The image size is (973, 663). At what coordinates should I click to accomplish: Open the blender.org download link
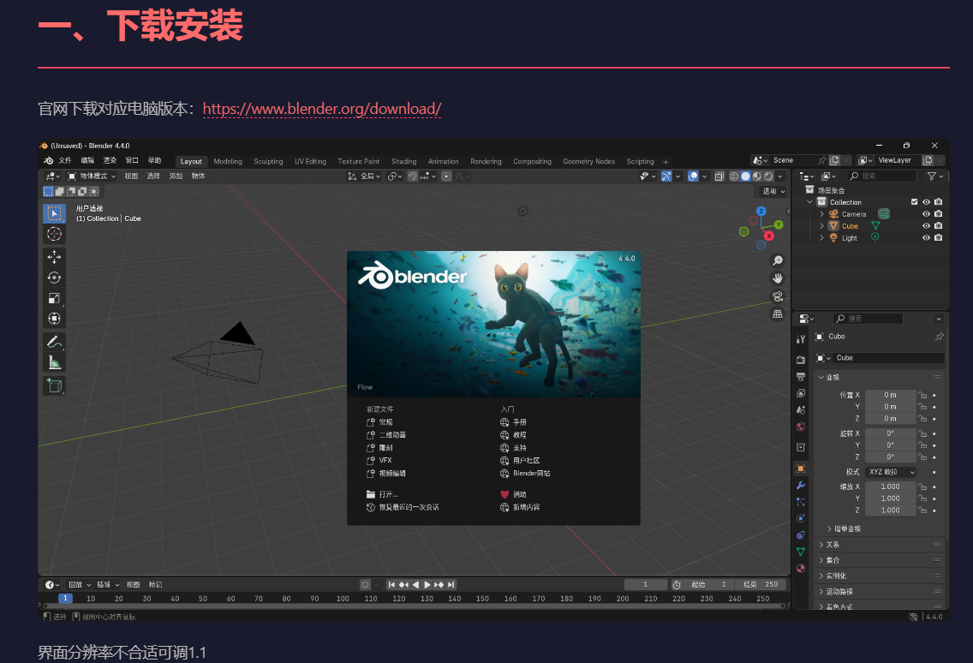(321, 110)
